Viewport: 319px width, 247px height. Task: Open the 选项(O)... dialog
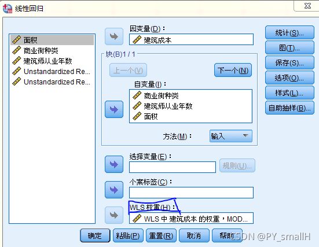[x=289, y=78]
